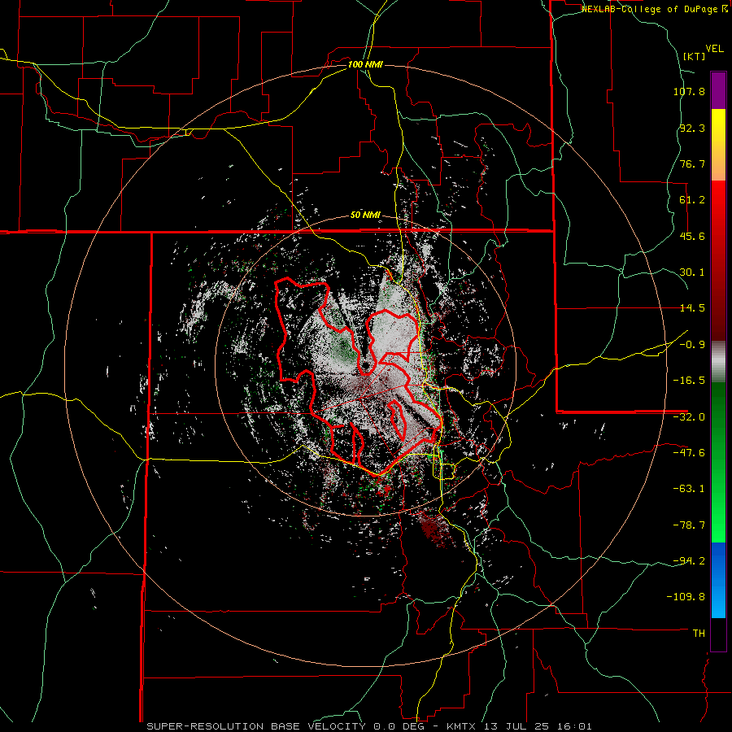
Task: Click the -47.6 legend value
Action: pyautogui.click(x=689, y=453)
